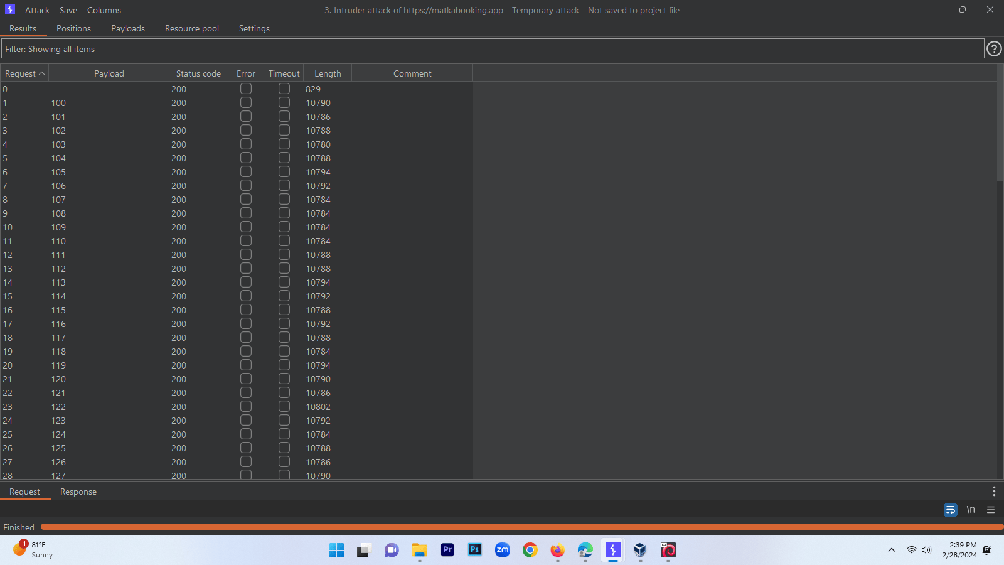Switch to the Positions tab

pos(73,28)
